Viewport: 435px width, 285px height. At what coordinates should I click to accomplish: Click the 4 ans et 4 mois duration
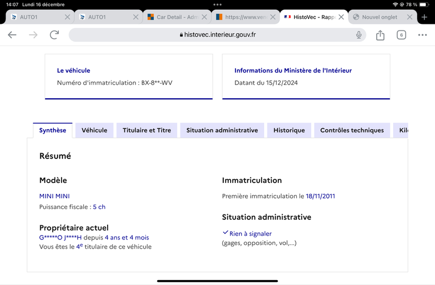pos(127,237)
